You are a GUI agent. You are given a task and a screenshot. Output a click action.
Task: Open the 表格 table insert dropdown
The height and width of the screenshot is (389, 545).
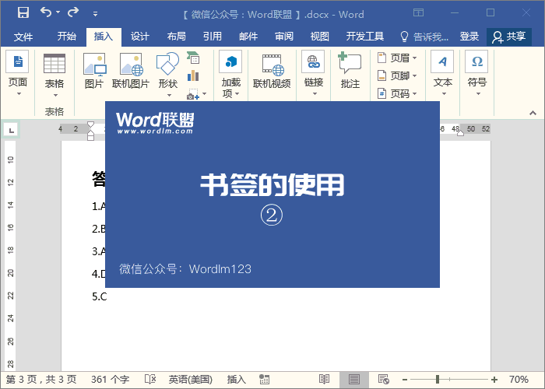point(54,75)
